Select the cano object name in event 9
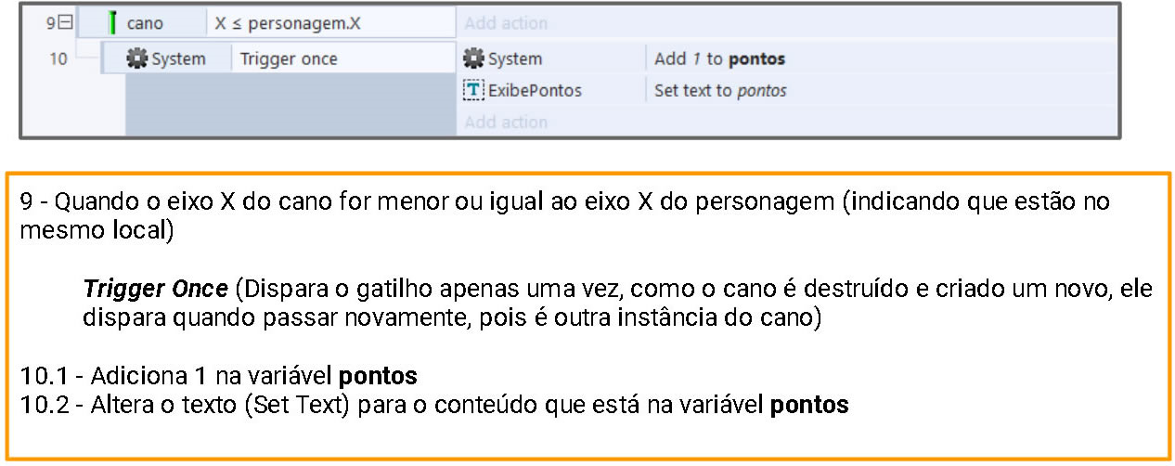1175x466 pixels. click(145, 24)
